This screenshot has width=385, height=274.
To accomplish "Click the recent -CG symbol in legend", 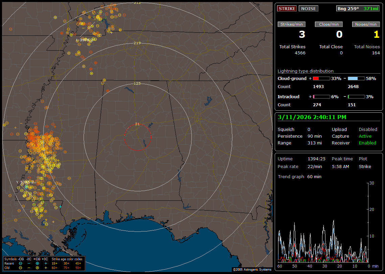I will click(20, 263).
